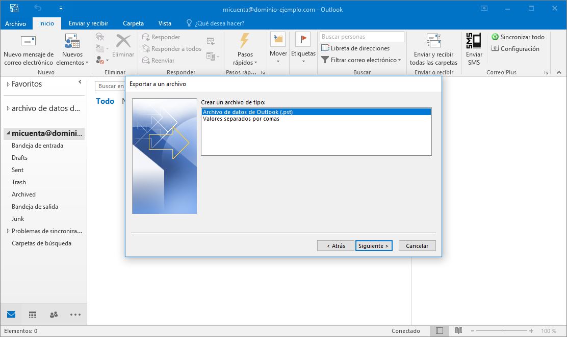
Task: Click Enviar y recibir todas las carpetas
Action: coord(433,49)
